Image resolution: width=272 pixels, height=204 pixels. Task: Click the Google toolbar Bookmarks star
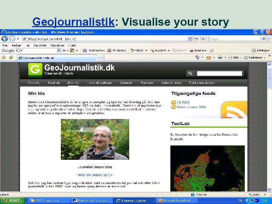pyautogui.click(x=85, y=51)
